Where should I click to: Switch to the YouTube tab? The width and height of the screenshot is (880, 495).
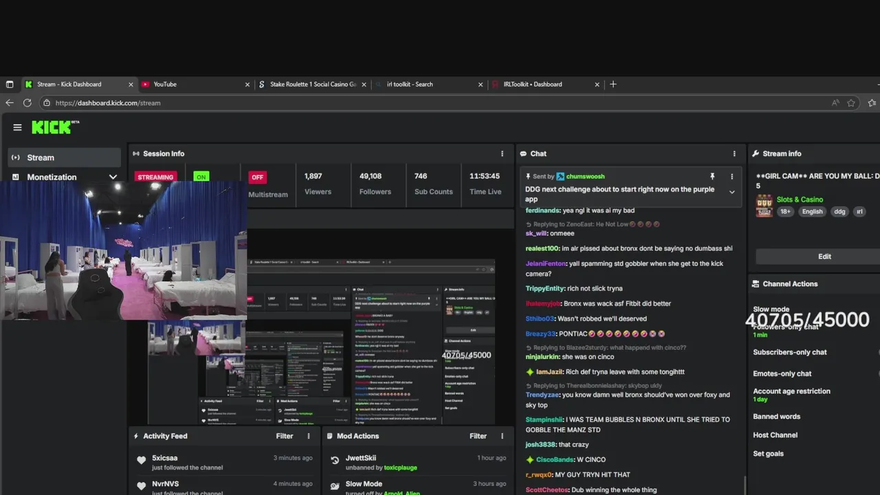point(195,84)
